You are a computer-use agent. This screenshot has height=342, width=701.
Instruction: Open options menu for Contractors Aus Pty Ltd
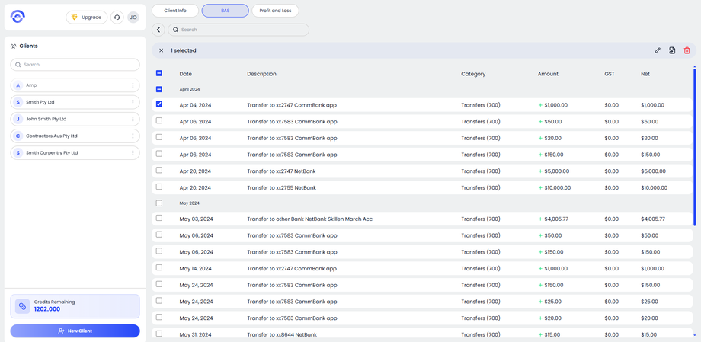point(133,136)
